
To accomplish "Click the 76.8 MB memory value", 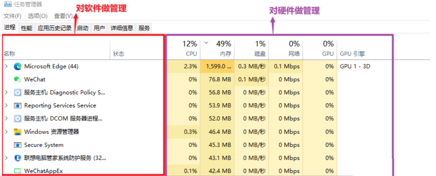I will (x=219, y=79).
